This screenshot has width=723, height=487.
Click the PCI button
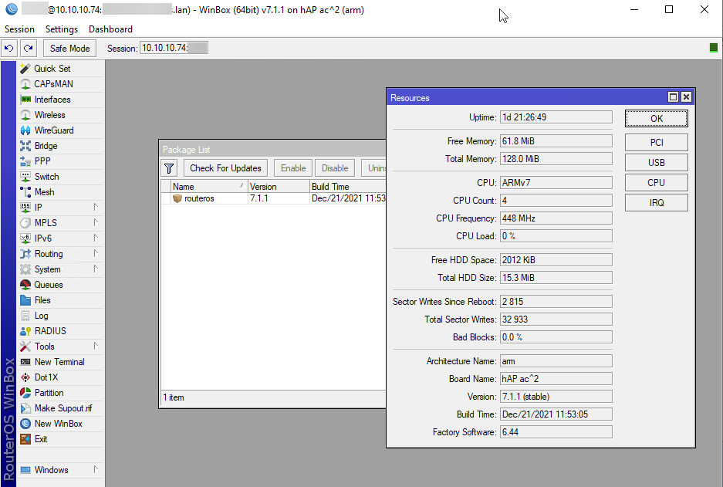click(x=656, y=143)
